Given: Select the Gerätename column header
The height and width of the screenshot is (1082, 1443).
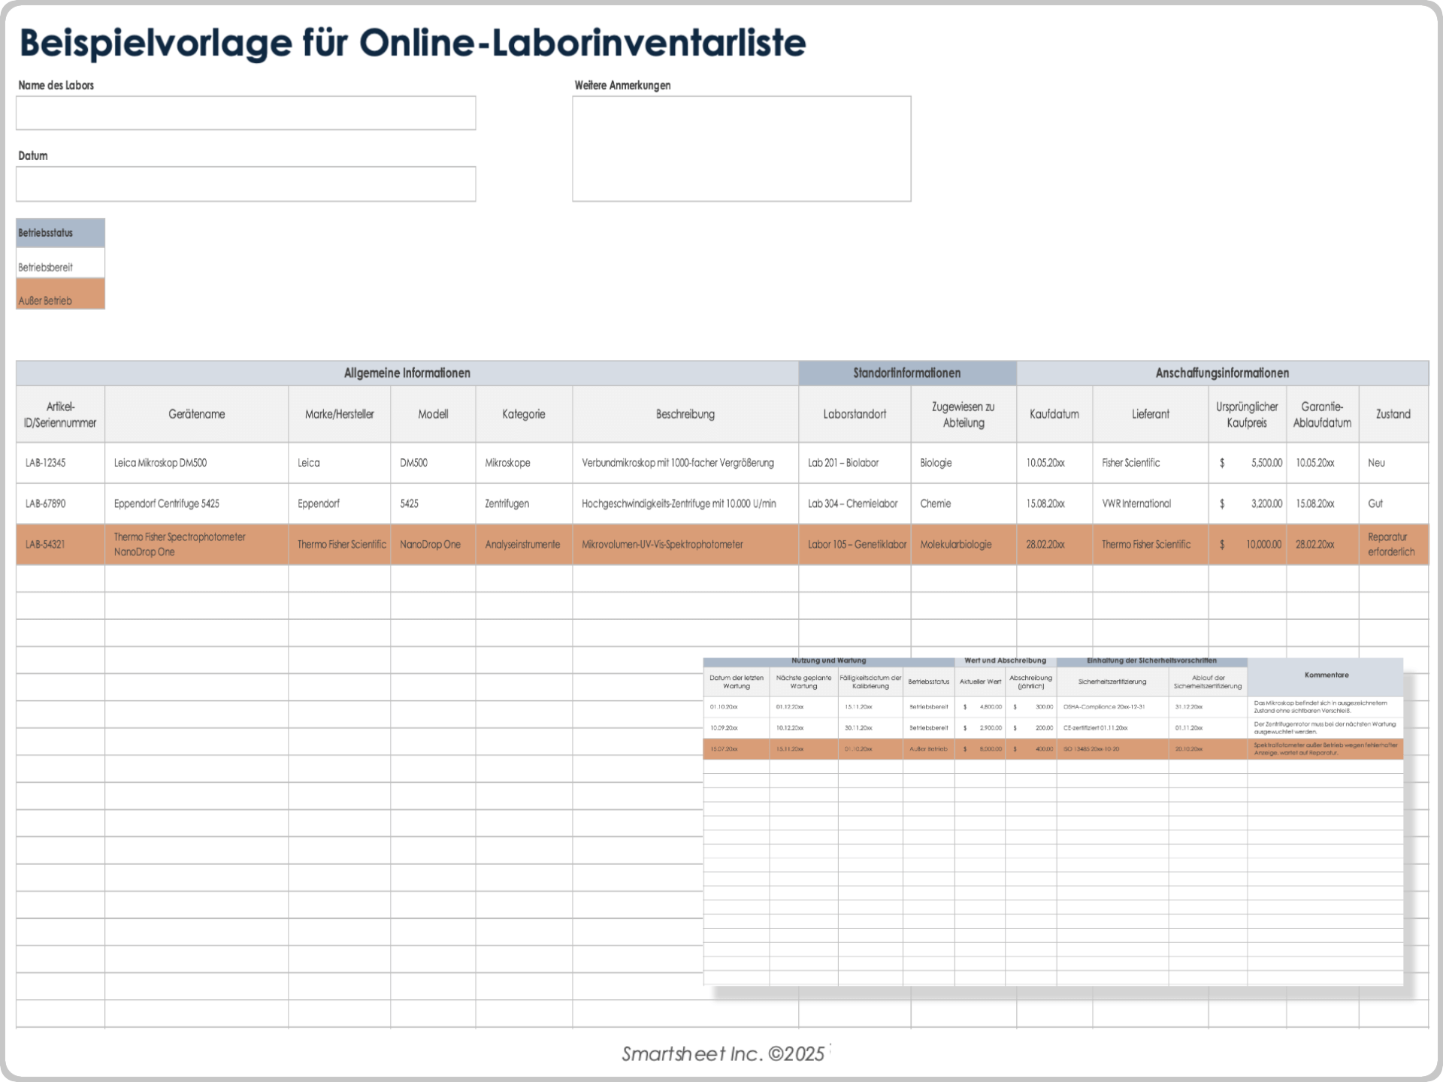Looking at the screenshot, I should coord(196,414).
